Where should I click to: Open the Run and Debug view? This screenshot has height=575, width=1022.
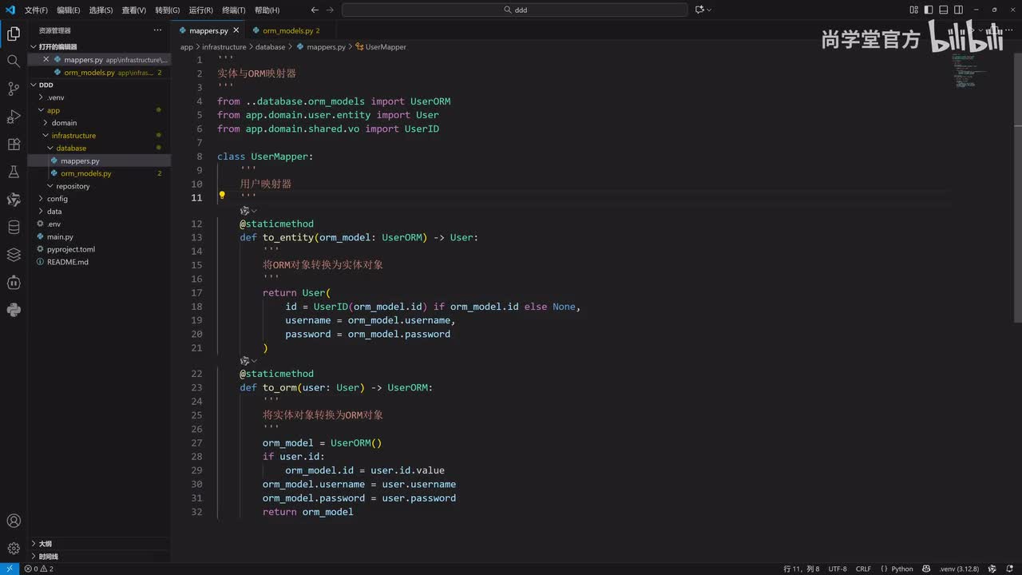[x=14, y=117]
